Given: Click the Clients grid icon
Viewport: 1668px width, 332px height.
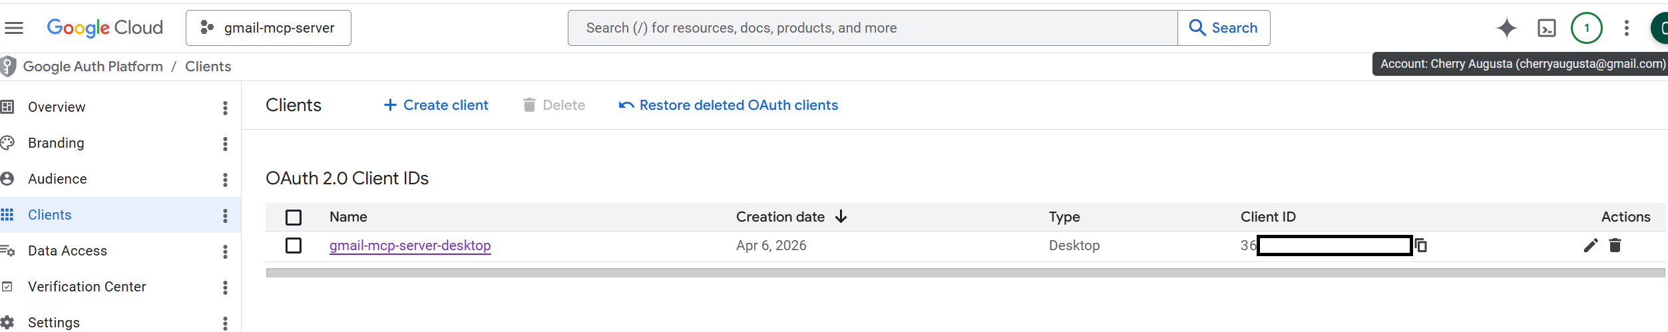Looking at the screenshot, I should (x=7, y=214).
